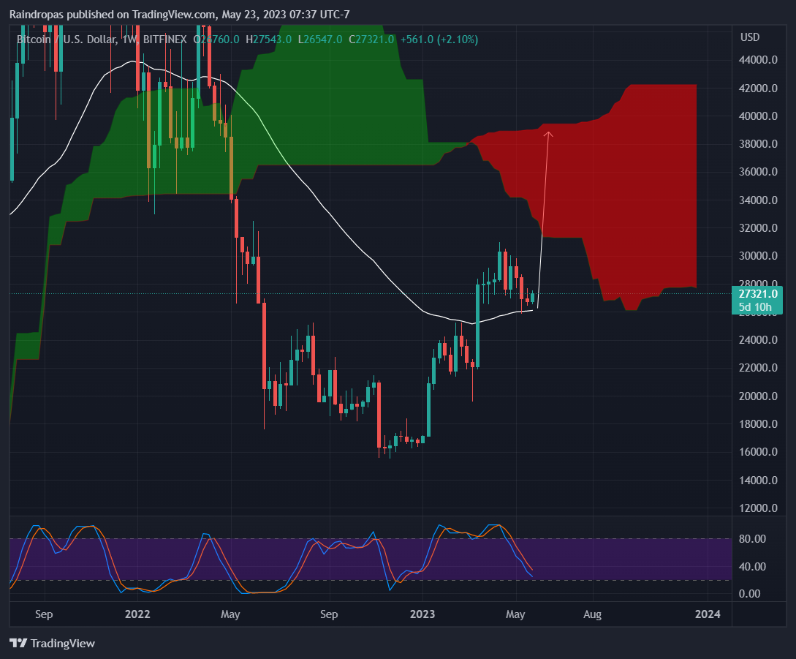Click the 36000.0 price axis label

758,172
